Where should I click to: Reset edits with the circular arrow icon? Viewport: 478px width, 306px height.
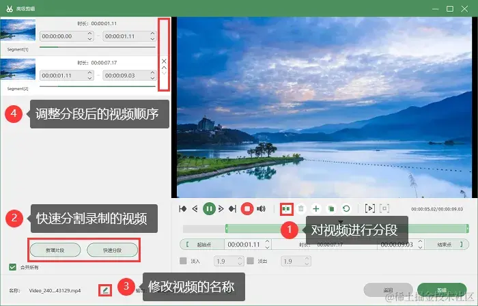[346, 209]
